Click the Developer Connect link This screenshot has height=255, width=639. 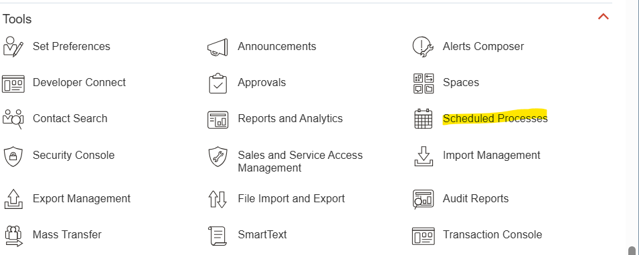[x=79, y=82]
